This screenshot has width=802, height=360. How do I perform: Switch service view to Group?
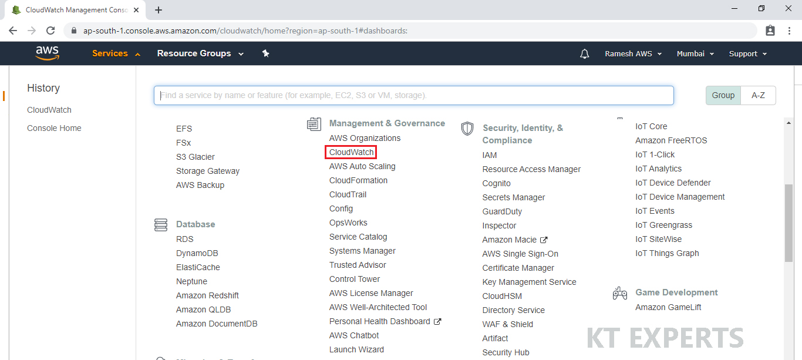coord(723,95)
